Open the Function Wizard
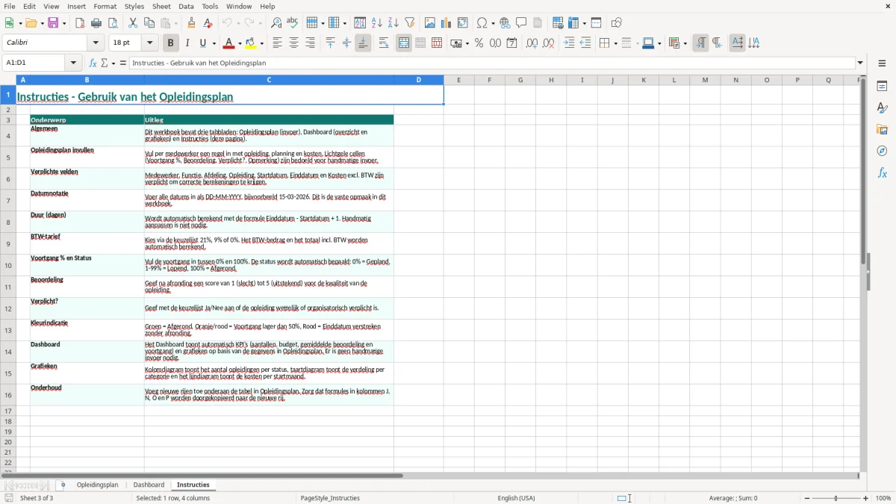Viewport: 896px width, 504px height. [x=93, y=63]
